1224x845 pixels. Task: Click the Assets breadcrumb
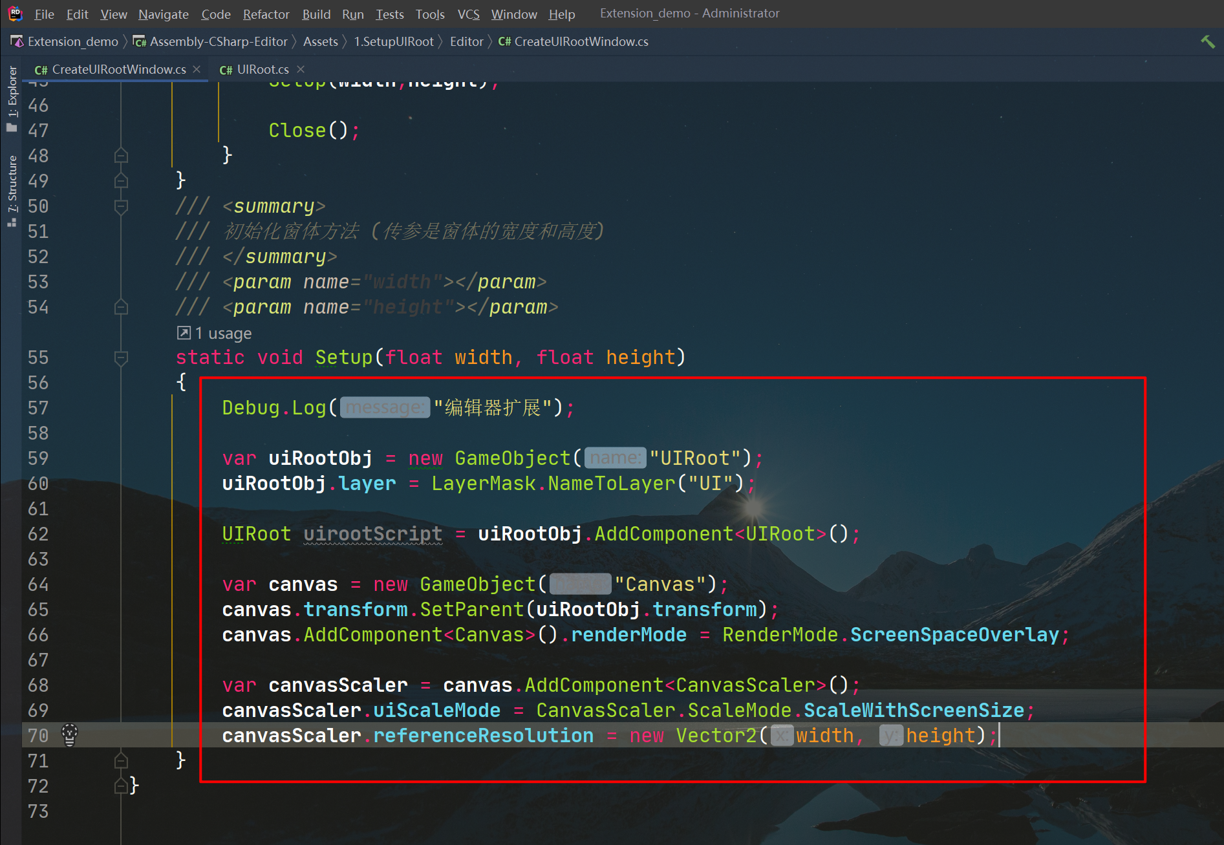coord(321,41)
